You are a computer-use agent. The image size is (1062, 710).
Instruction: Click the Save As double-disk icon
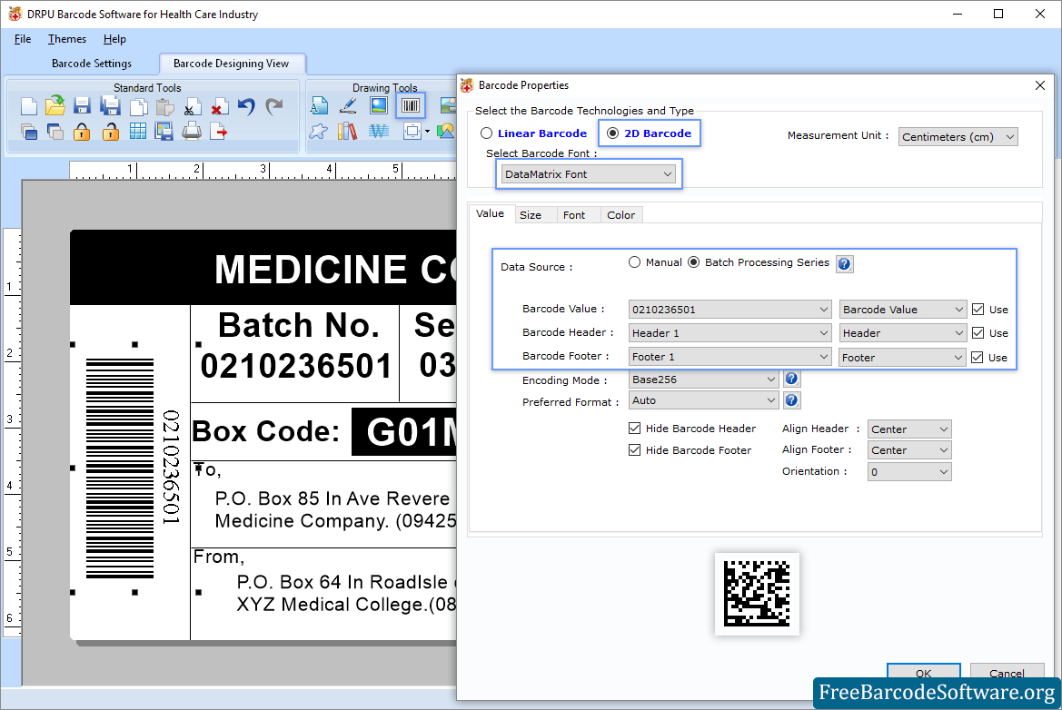tap(110, 106)
